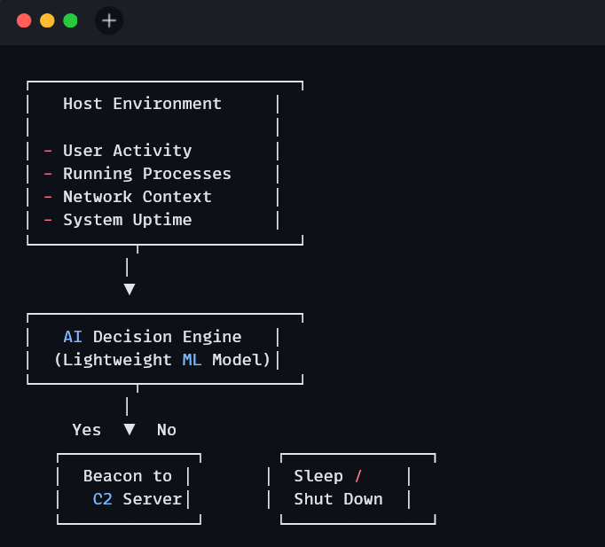
Task: Click the red dash before 'System Uptime'
Action: pyautogui.click(x=48, y=220)
